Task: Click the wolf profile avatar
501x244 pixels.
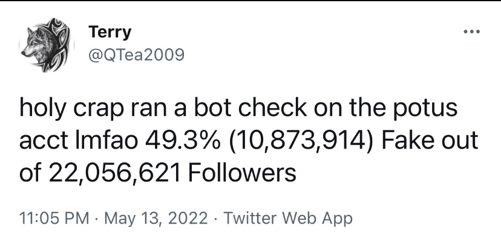Action: pyautogui.click(x=47, y=45)
